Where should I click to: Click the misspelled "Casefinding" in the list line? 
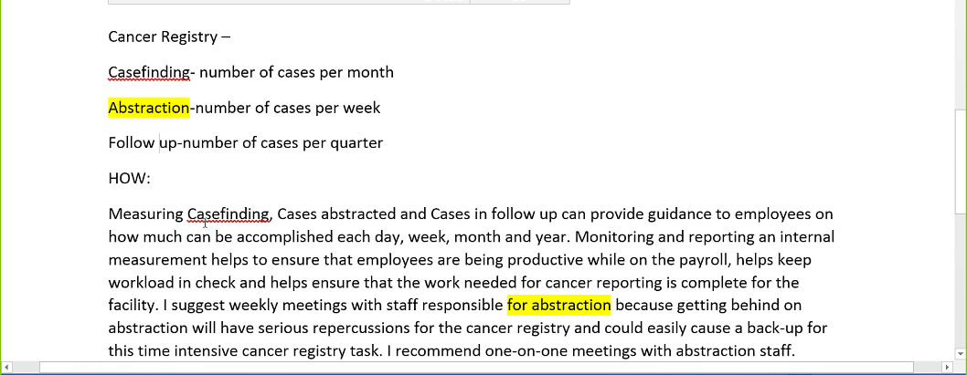(x=148, y=72)
